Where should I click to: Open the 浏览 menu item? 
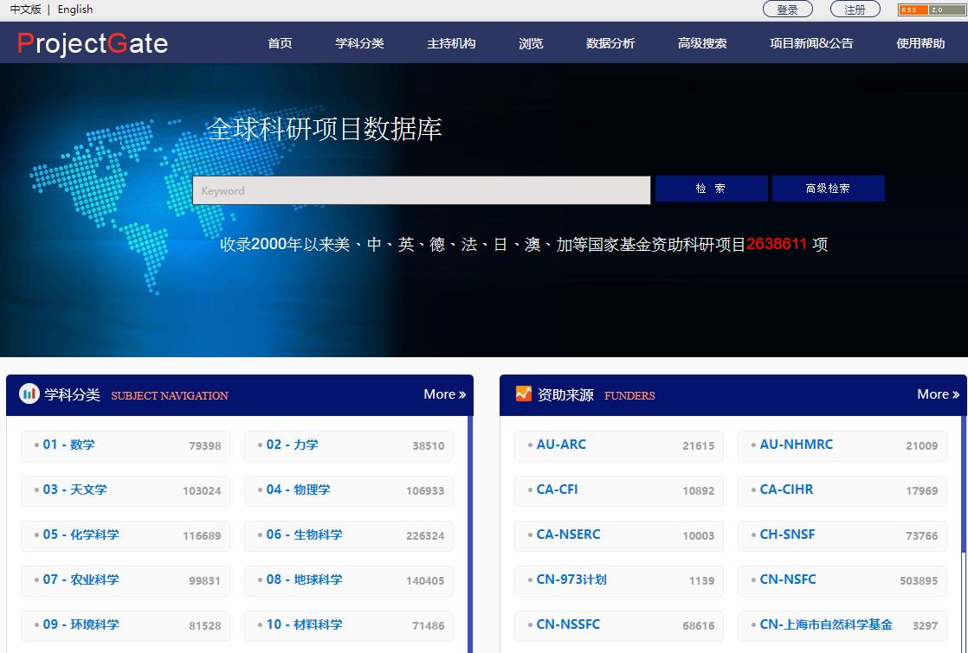(x=531, y=43)
